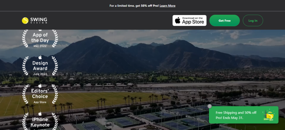Click the small gray round icon on promo popup
The image size is (285, 130).
pos(210,106)
